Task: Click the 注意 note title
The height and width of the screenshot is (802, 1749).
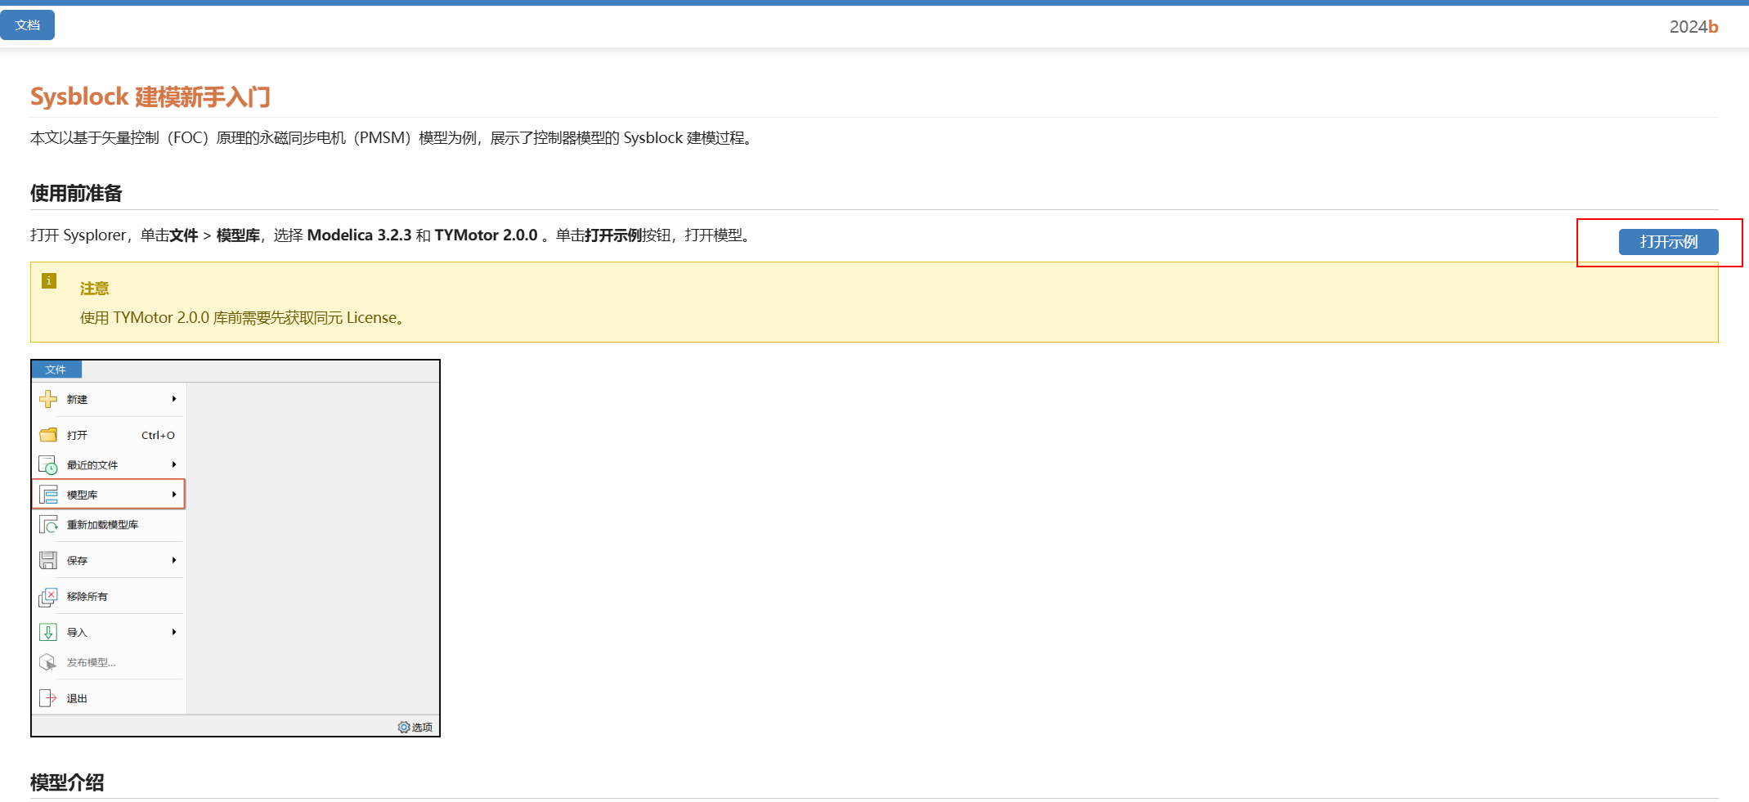Action: point(95,289)
